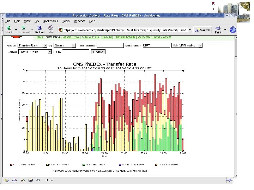Open the Back button history dropdown arrow

[x=16, y=30]
